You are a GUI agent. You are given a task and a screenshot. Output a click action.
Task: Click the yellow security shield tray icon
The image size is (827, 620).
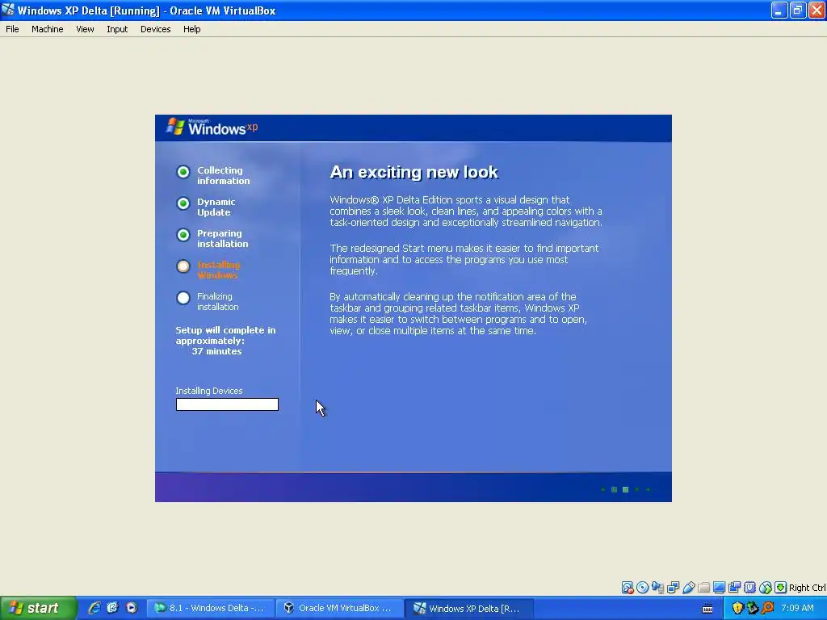coord(737,608)
